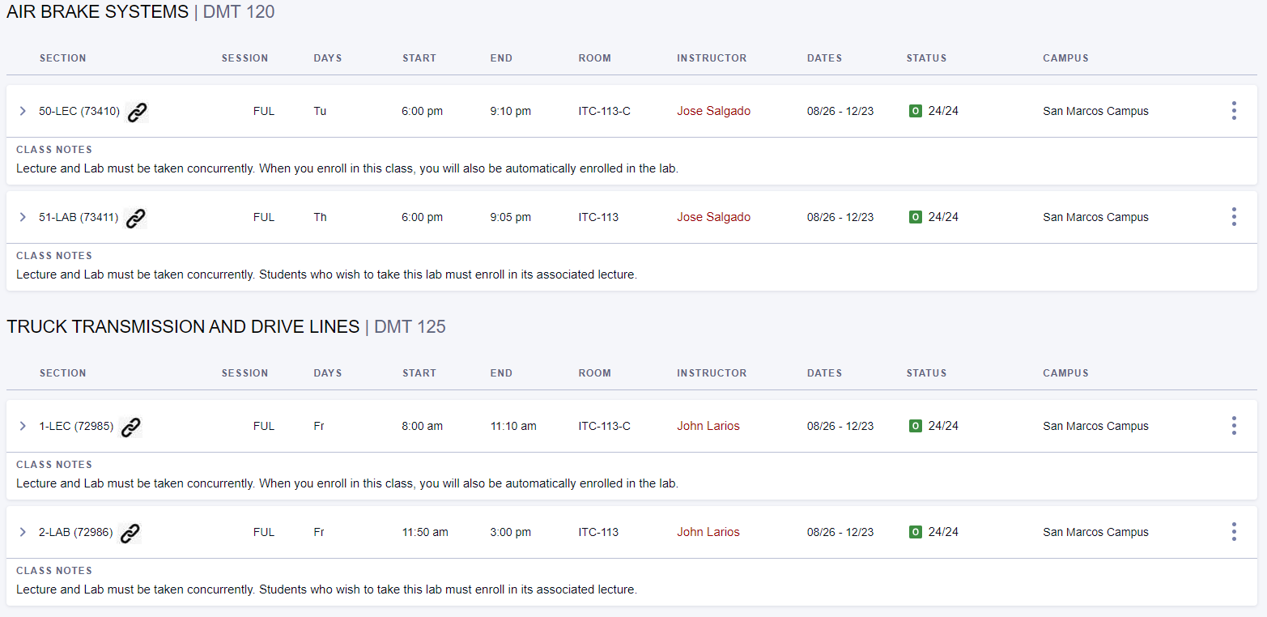Click the Truck Transmission and Drive Lines heading

point(226,326)
